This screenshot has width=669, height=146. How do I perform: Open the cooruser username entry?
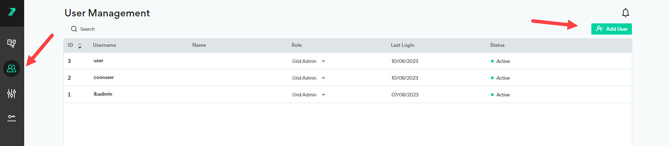[104, 77]
